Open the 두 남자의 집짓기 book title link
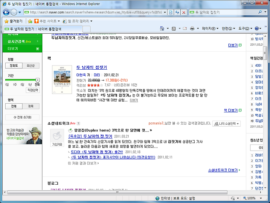Image resolution: width=270 pixels, height=203 pixels. click(91, 67)
